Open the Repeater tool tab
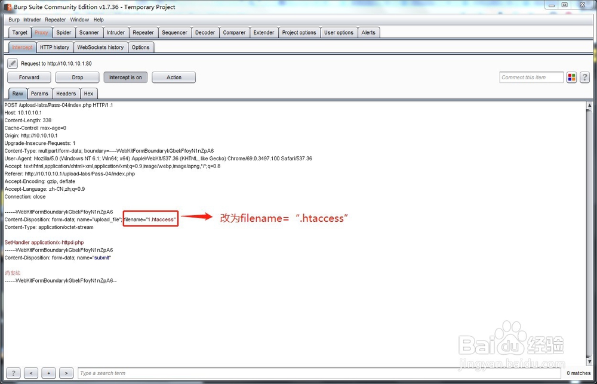Image resolution: width=597 pixels, height=384 pixels. [x=143, y=33]
